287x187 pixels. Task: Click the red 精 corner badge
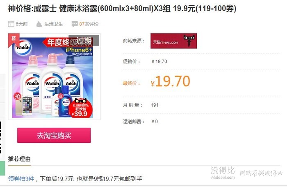pyautogui.click(x=14, y=39)
